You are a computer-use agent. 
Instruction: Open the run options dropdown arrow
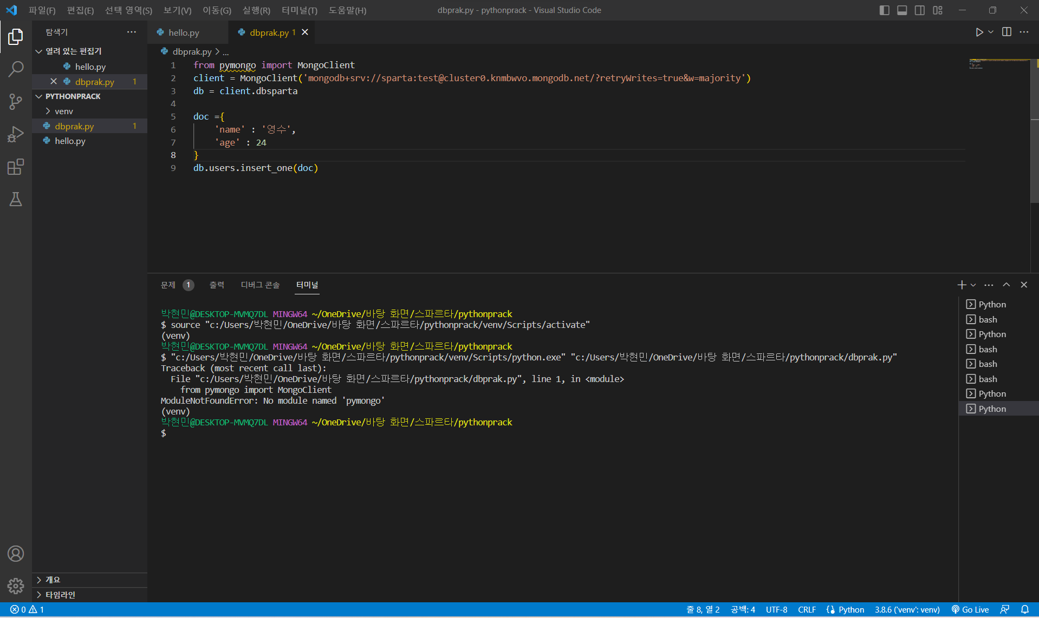coord(991,32)
